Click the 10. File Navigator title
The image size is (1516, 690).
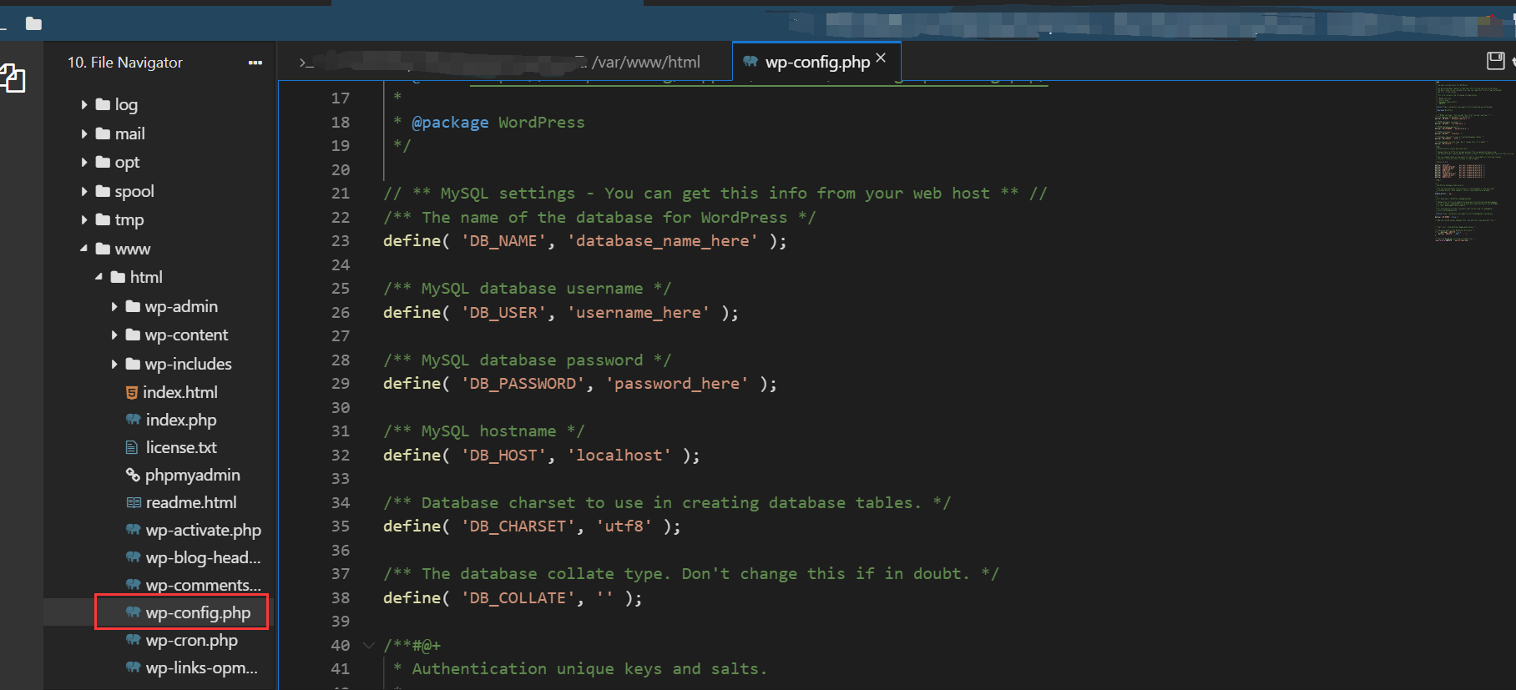click(x=125, y=63)
